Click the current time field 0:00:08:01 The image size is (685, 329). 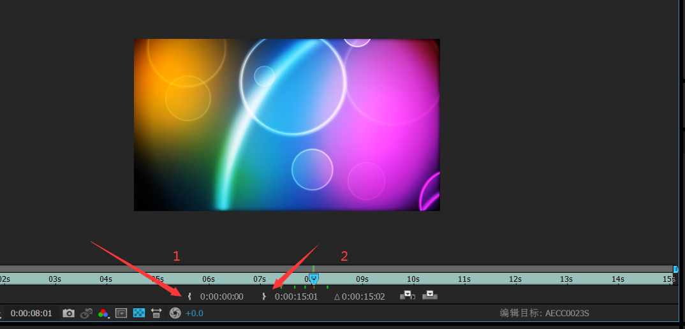tap(31, 313)
